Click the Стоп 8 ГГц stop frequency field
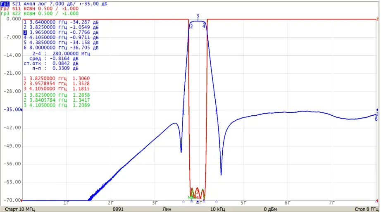Screen dimensions: 381x212 pyautogui.click(x=367, y=209)
